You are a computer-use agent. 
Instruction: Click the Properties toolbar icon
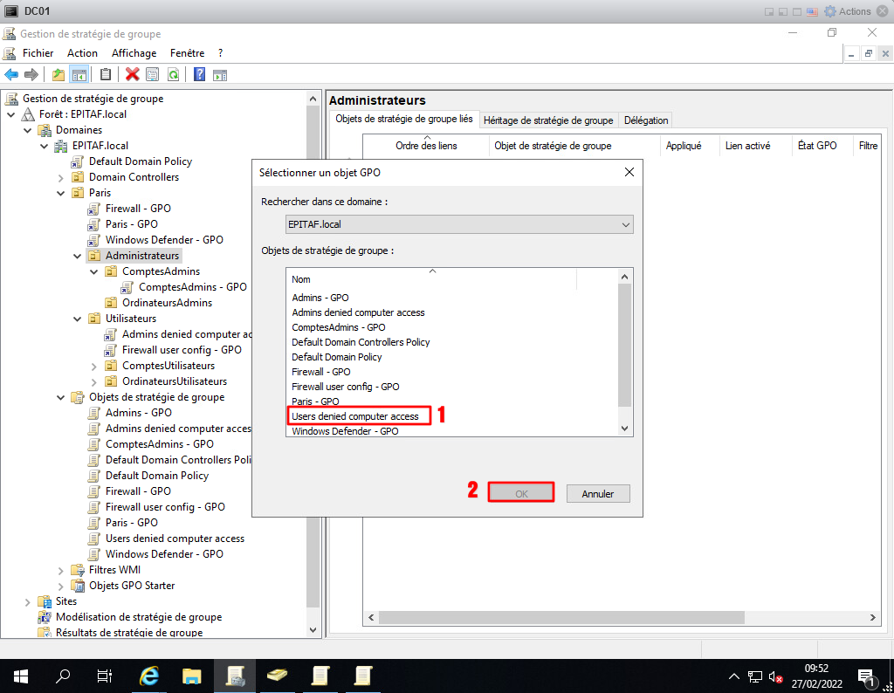[153, 75]
